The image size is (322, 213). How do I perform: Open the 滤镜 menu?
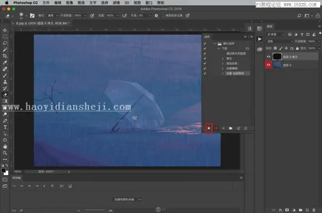tap(116, 3)
